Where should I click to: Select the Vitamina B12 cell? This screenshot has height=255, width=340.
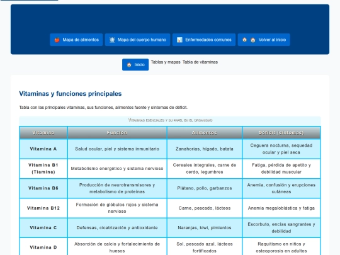point(43,208)
